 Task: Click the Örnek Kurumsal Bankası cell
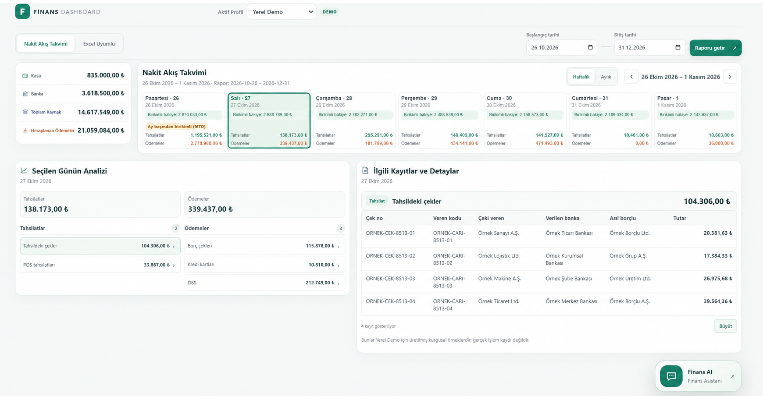coord(565,259)
